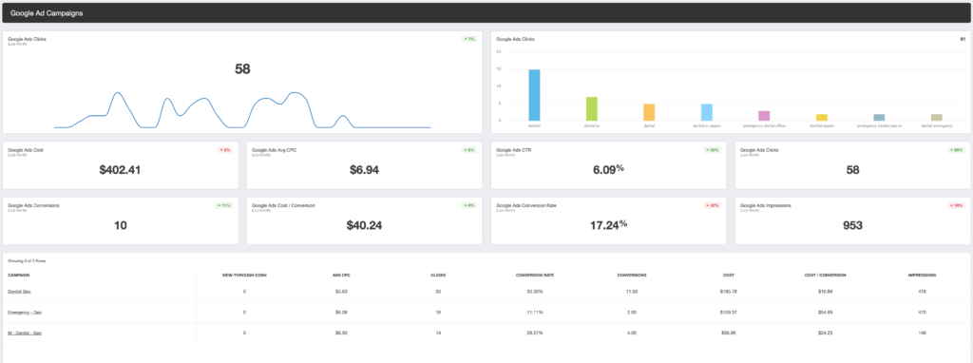Sort table by VIEW-THROUGH CONV. header
The width and height of the screenshot is (973, 363).
(x=244, y=275)
